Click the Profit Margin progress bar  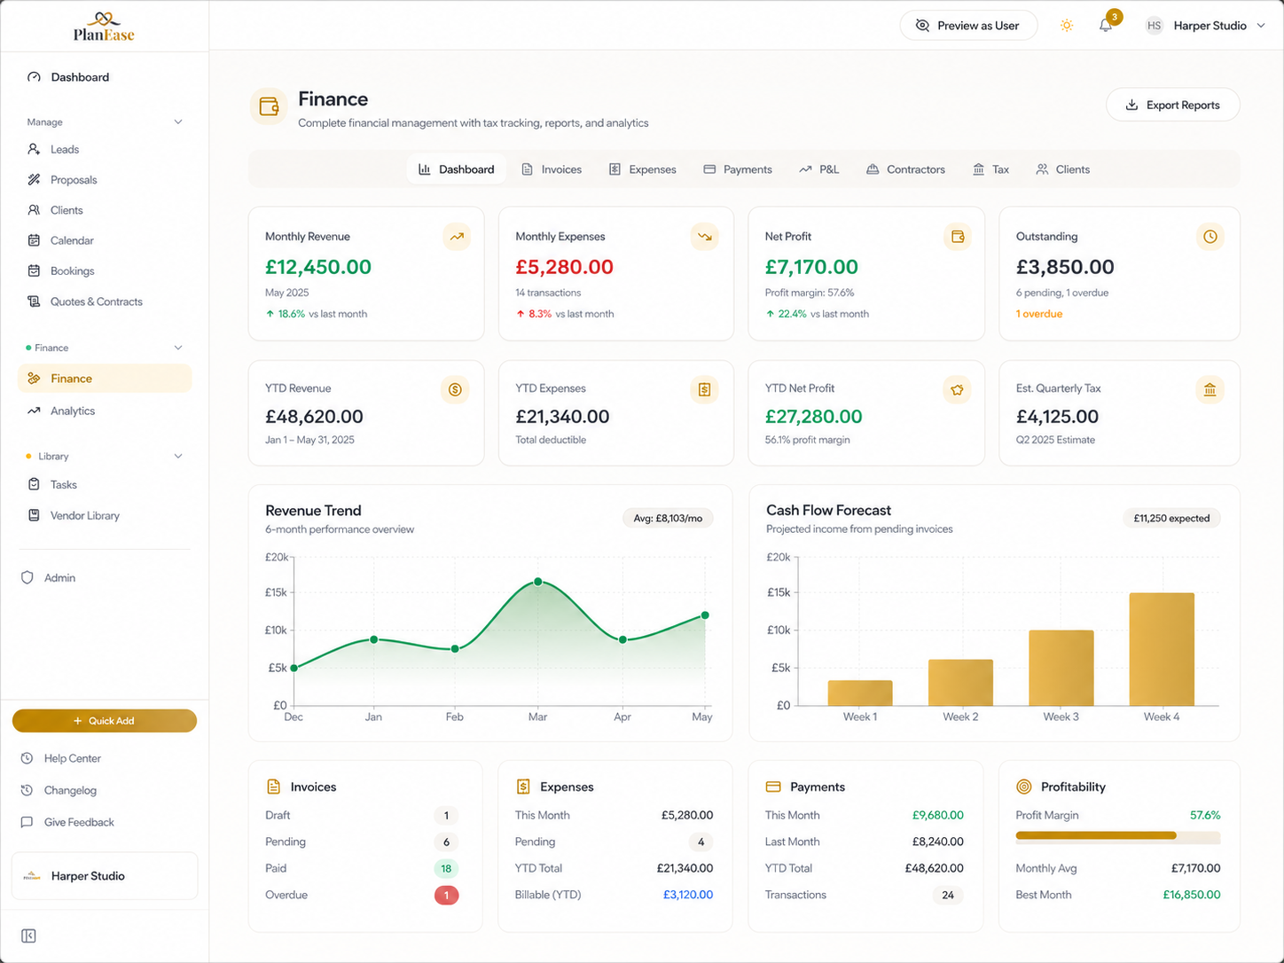(x=1118, y=835)
